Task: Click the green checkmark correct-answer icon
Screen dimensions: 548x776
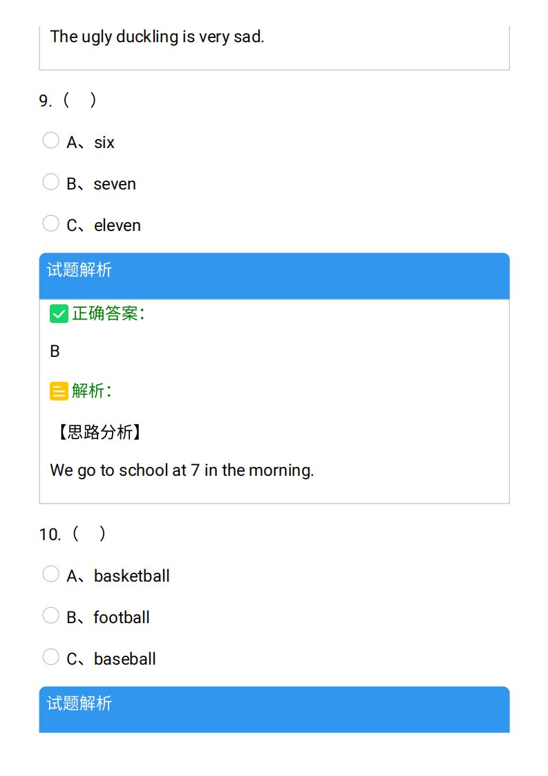Action: (x=59, y=314)
